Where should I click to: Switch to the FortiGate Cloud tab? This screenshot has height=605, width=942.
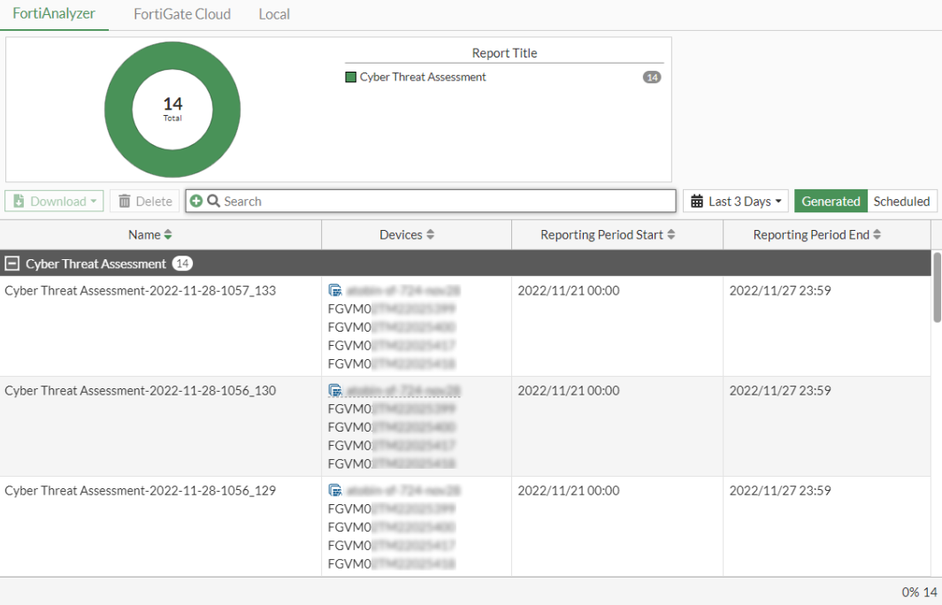tap(181, 14)
